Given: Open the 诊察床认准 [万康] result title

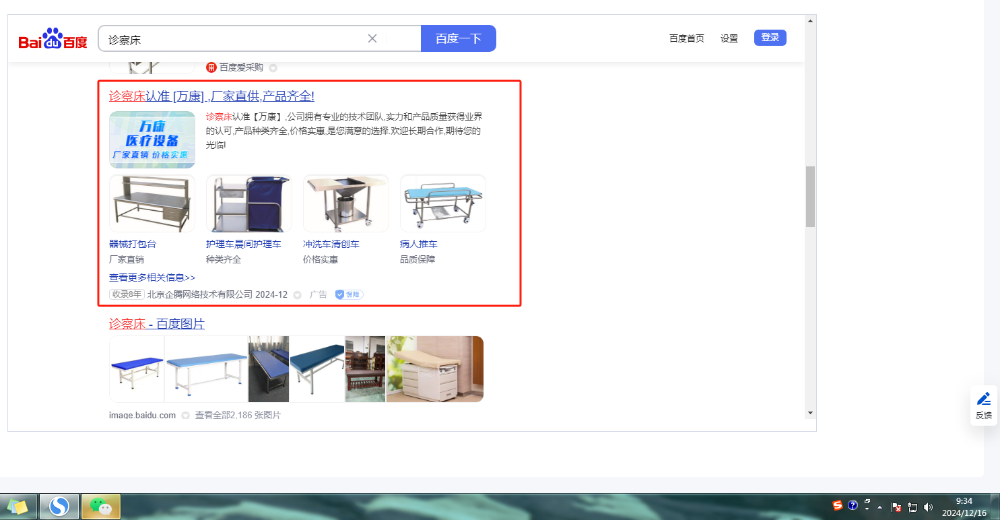Looking at the screenshot, I should [x=211, y=96].
